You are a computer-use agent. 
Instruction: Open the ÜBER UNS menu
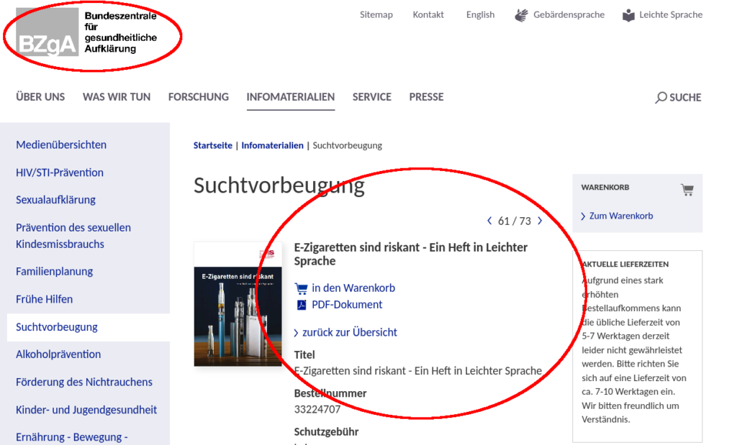click(40, 97)
